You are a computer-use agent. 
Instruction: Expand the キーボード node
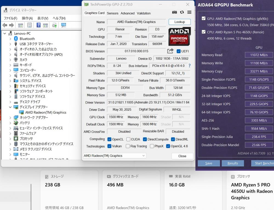(10, 65)
